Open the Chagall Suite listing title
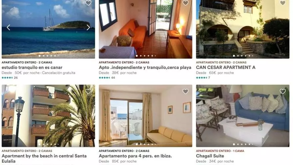 pyautogui.click(x=210, y=156)
